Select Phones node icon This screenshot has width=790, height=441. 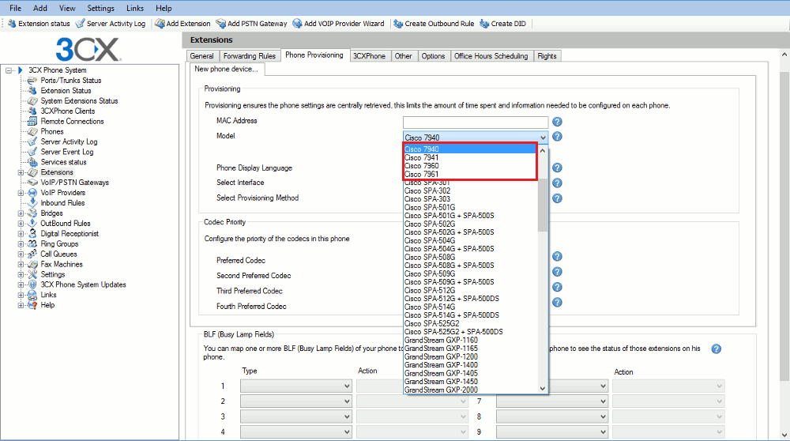point(32,131)
